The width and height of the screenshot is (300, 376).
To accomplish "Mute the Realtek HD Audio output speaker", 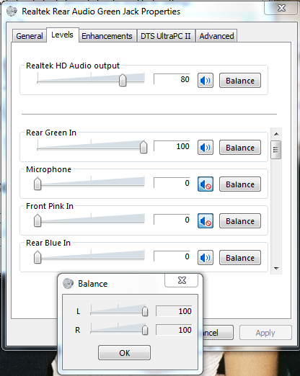I will [206, 81].
